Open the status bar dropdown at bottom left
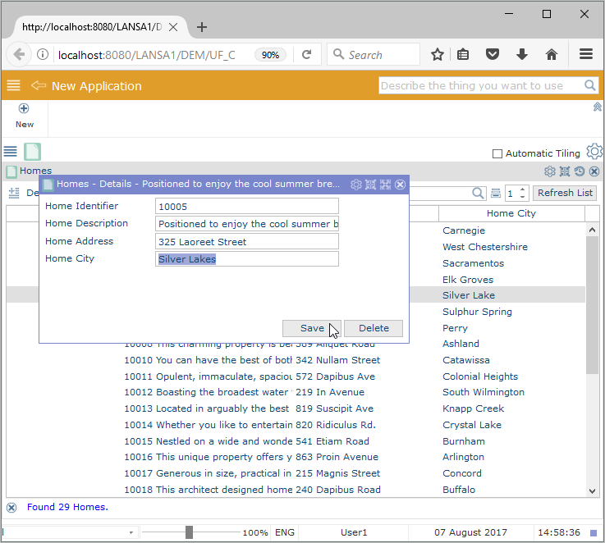 pos(131,533)
